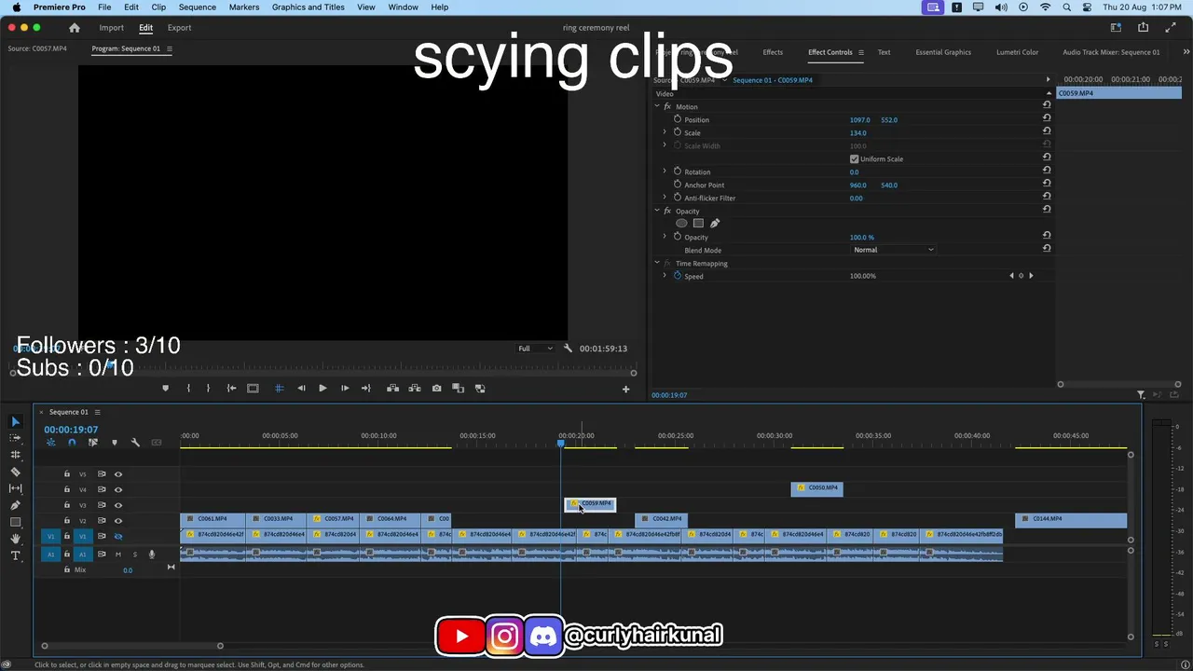Select the Type tool
This screenshot has width=1193, height=671.
[x=15, y=555]
